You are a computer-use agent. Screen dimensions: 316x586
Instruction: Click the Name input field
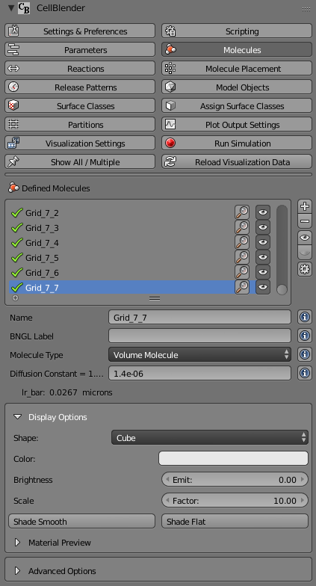pyautogui.click(x=200, y=317)
